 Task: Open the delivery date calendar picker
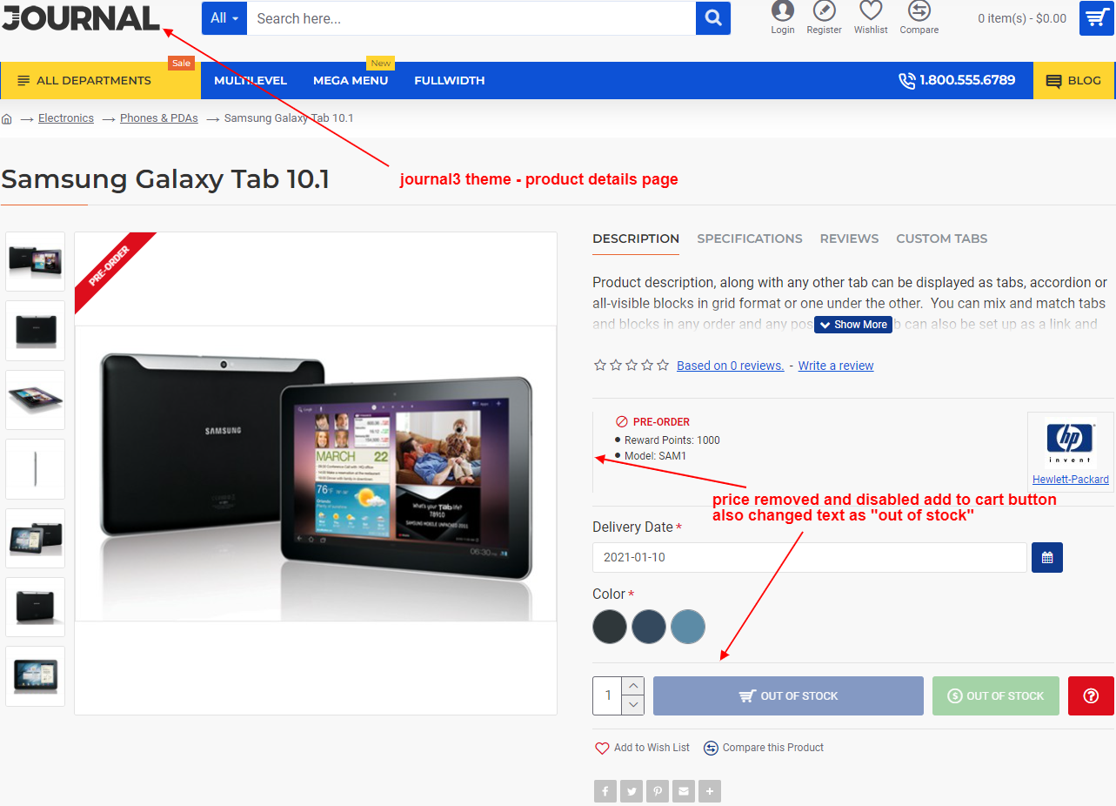coord(1047,557)
